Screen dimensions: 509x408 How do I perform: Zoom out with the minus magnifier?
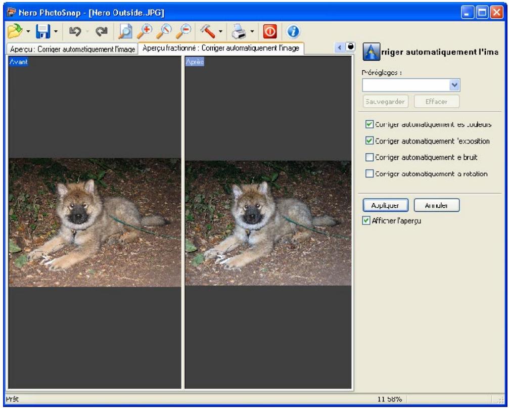(183, 31)
